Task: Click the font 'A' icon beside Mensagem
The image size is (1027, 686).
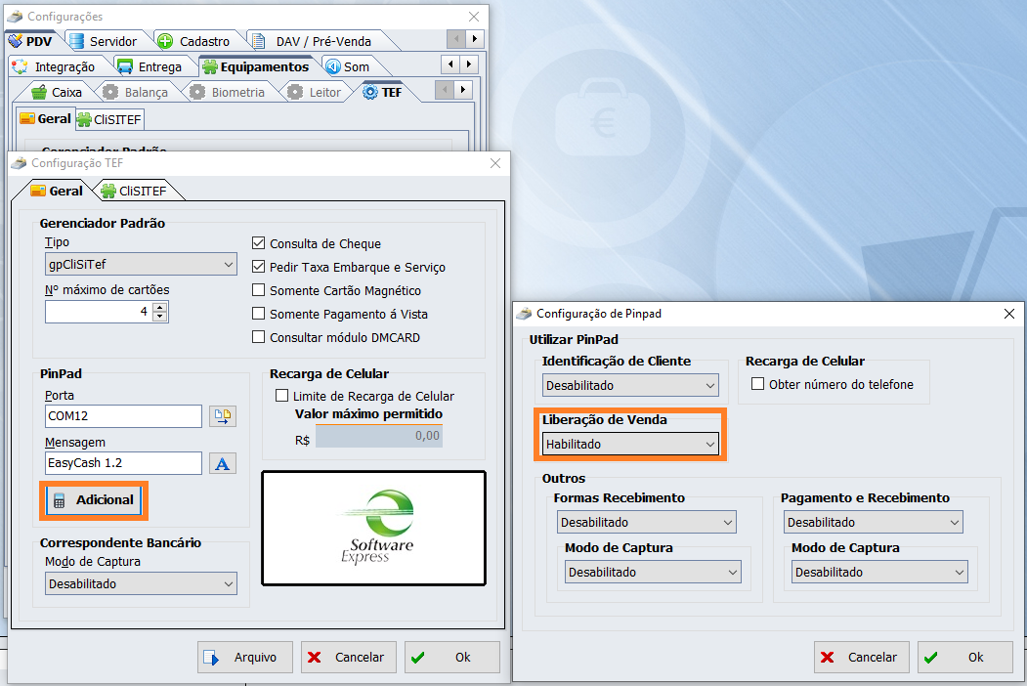Action: 224,463
